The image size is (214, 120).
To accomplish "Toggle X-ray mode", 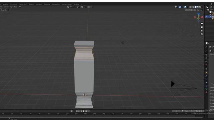I will point(190,7).
